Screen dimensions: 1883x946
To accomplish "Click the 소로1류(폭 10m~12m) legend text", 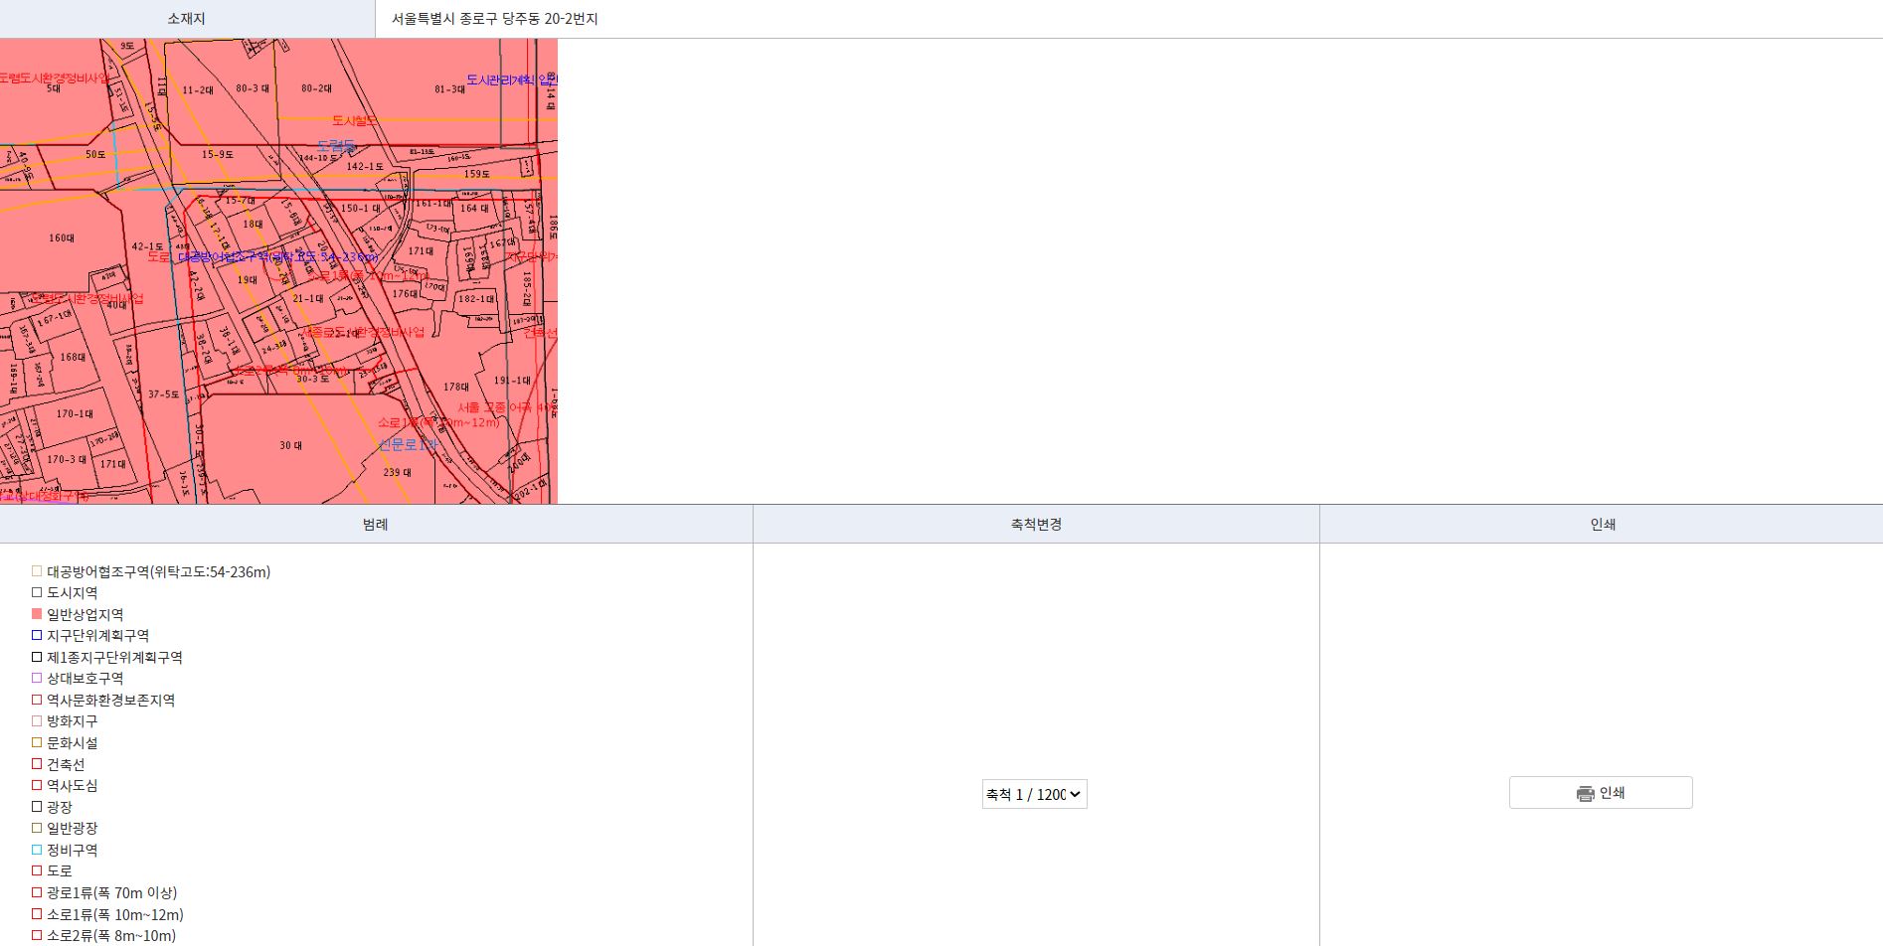I will point(115,915).
